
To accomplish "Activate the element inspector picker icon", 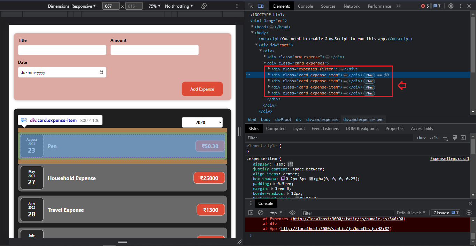I will (x=251, y=6).
